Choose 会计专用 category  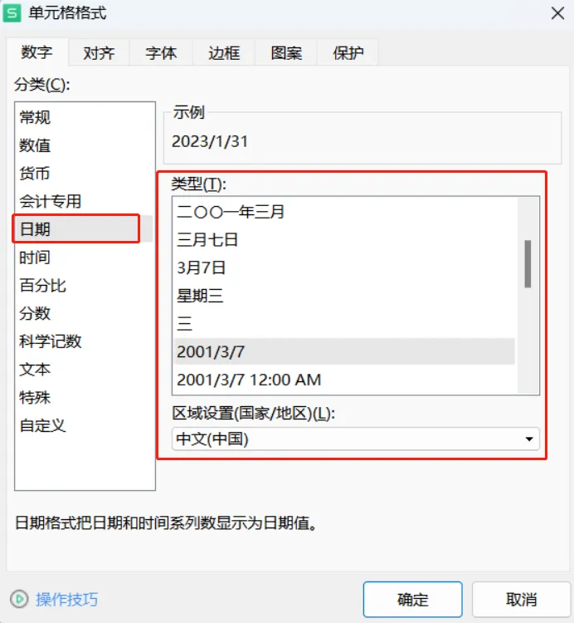(84, 201)
